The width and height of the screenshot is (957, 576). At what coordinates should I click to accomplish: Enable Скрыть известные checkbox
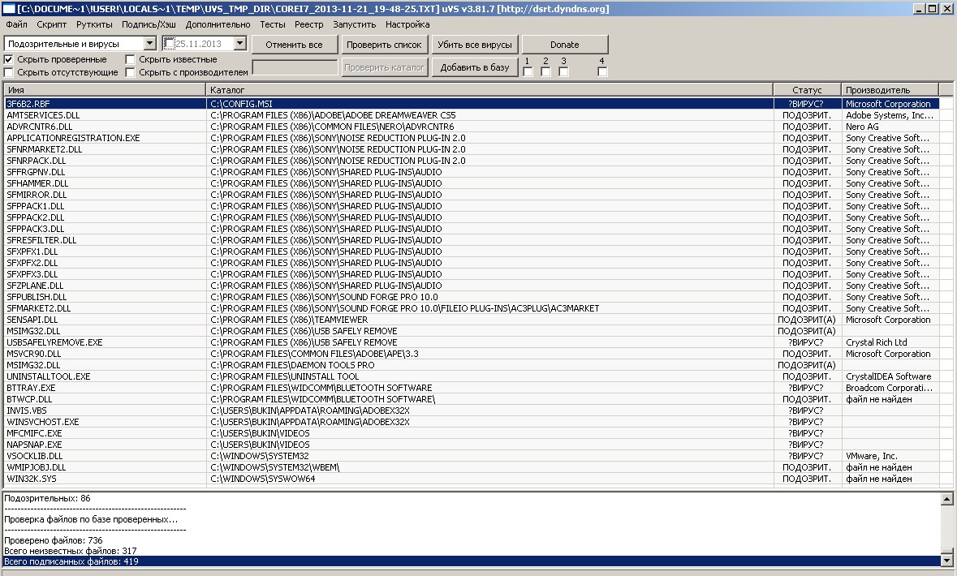click(130, 59)
